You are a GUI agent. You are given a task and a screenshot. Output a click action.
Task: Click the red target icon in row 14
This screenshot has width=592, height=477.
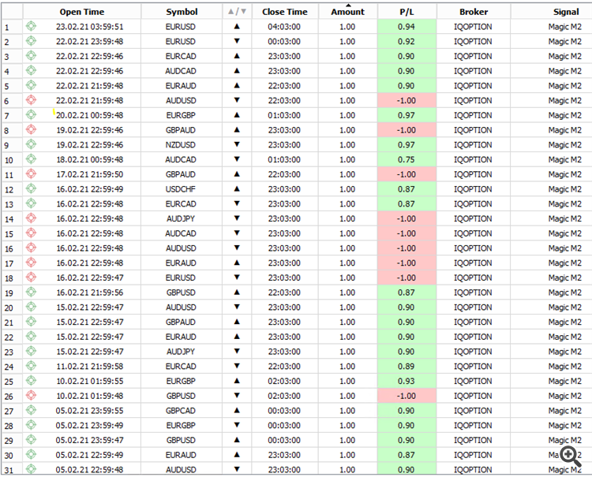click(31, 218)
